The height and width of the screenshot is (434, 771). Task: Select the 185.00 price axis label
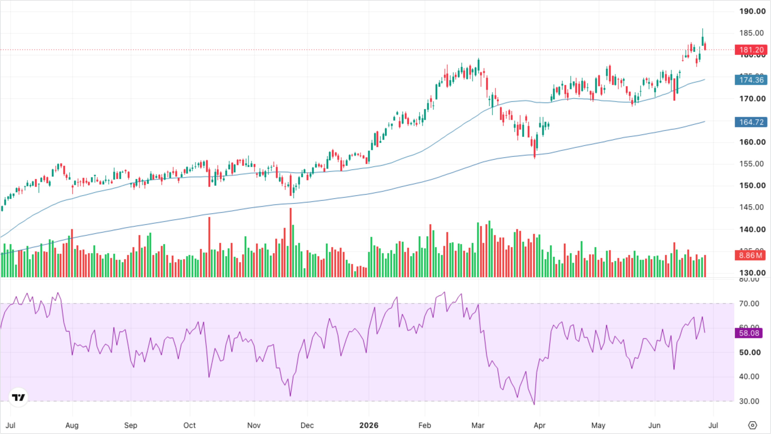[x=751, y=33]
